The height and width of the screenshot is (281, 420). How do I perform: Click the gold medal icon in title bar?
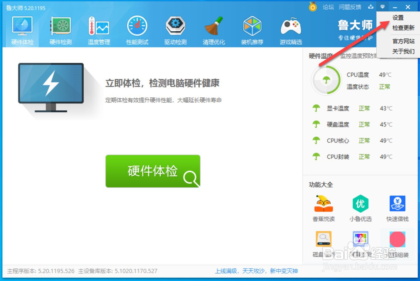[313, 7]
